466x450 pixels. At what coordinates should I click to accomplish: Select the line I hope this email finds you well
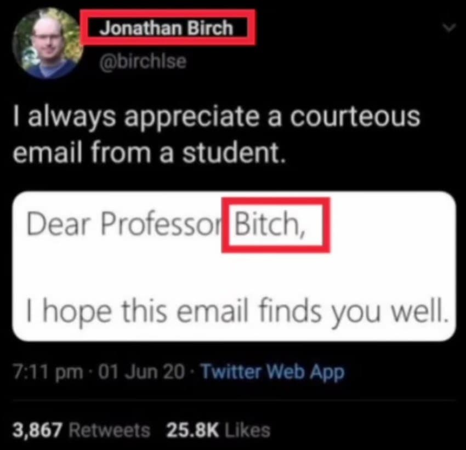click(x=237, y=310)
